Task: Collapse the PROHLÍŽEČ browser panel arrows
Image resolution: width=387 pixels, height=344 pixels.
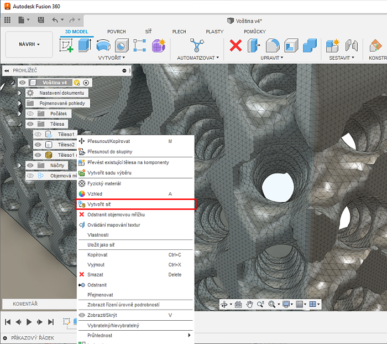Action: (7, 71)
